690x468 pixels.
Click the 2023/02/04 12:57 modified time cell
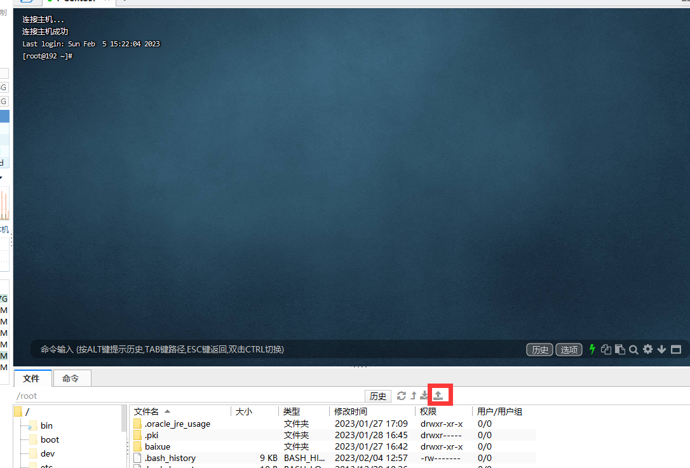click(x=371, y=458)
